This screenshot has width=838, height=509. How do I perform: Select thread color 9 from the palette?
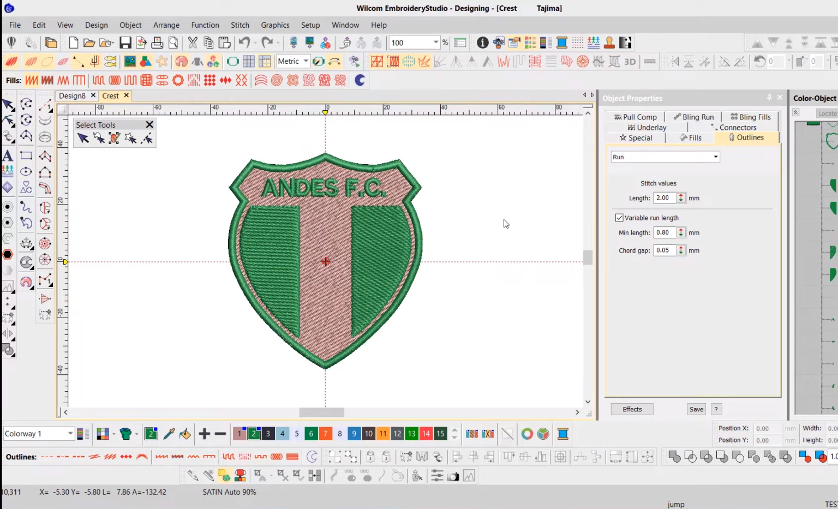coord(354,434)
